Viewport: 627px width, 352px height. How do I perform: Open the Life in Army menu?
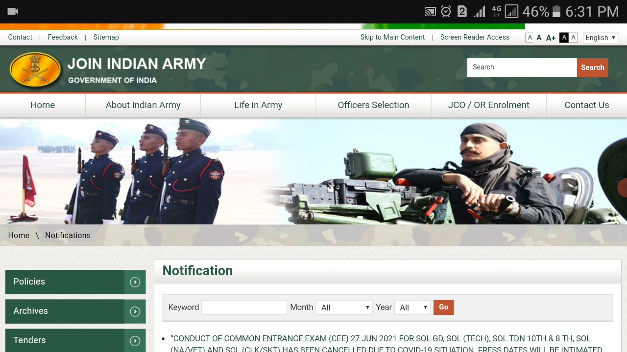tap(258, 105)
